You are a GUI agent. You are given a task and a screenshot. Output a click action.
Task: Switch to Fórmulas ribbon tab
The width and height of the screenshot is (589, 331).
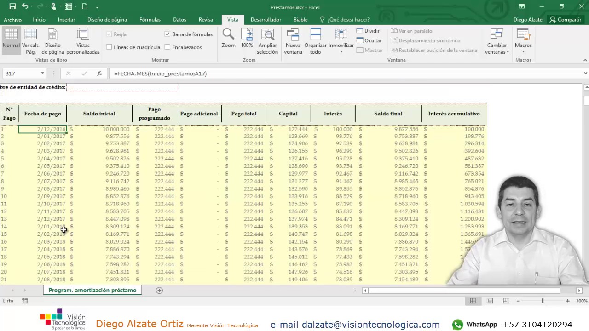pyautogui.click(x=150, y=20)
